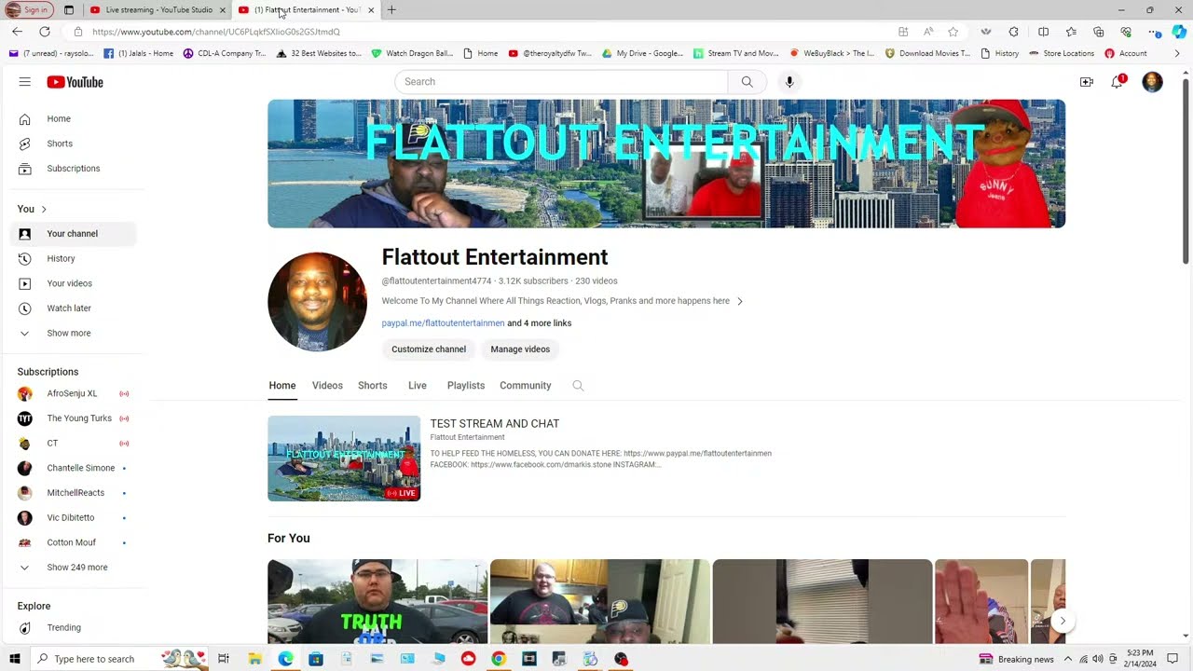
Task: Open 'and 4 more links'
Action: click(x=540, y=323)
